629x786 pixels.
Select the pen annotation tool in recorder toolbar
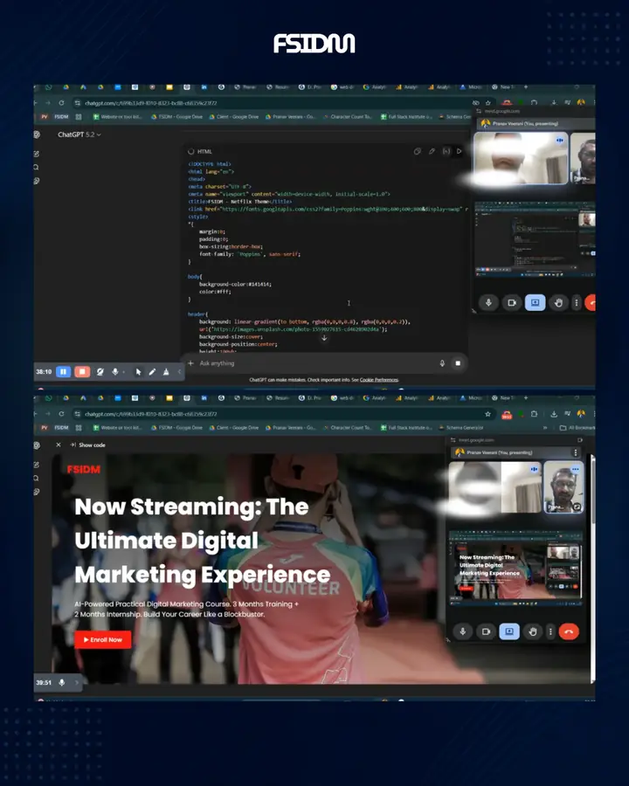pyautogui.click(x=152, y=371)
